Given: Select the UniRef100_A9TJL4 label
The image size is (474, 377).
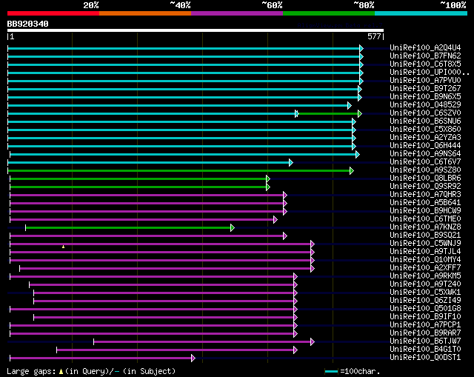Looking at the screenshot, I should point(425,252).
